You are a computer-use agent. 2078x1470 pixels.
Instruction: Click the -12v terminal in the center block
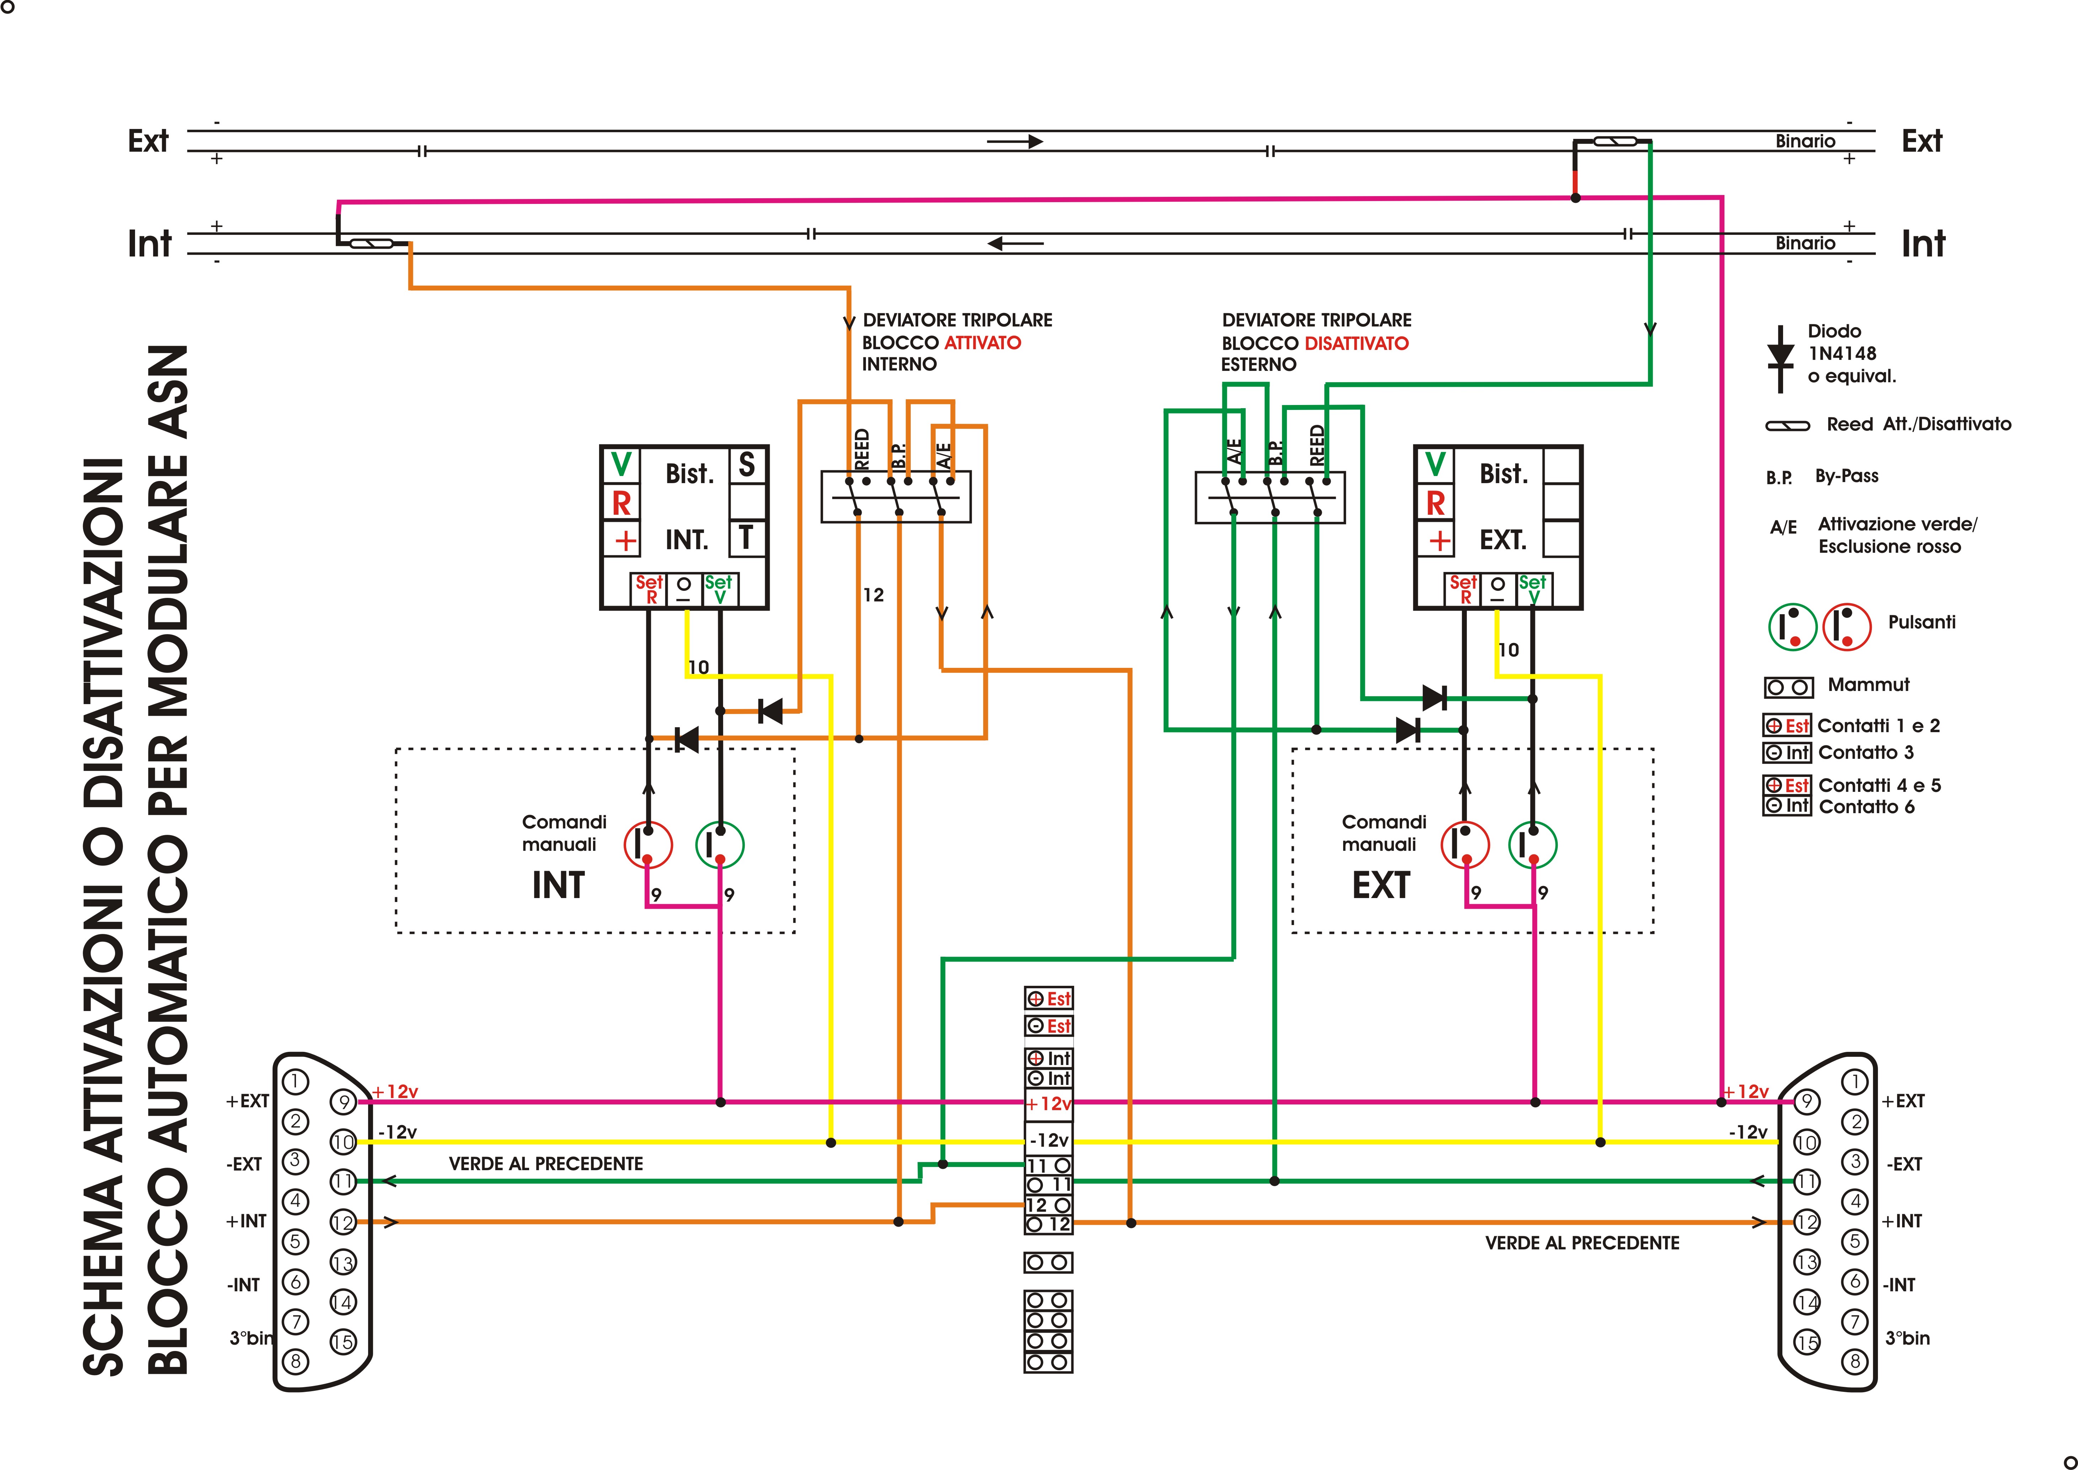(1049, 1140)
